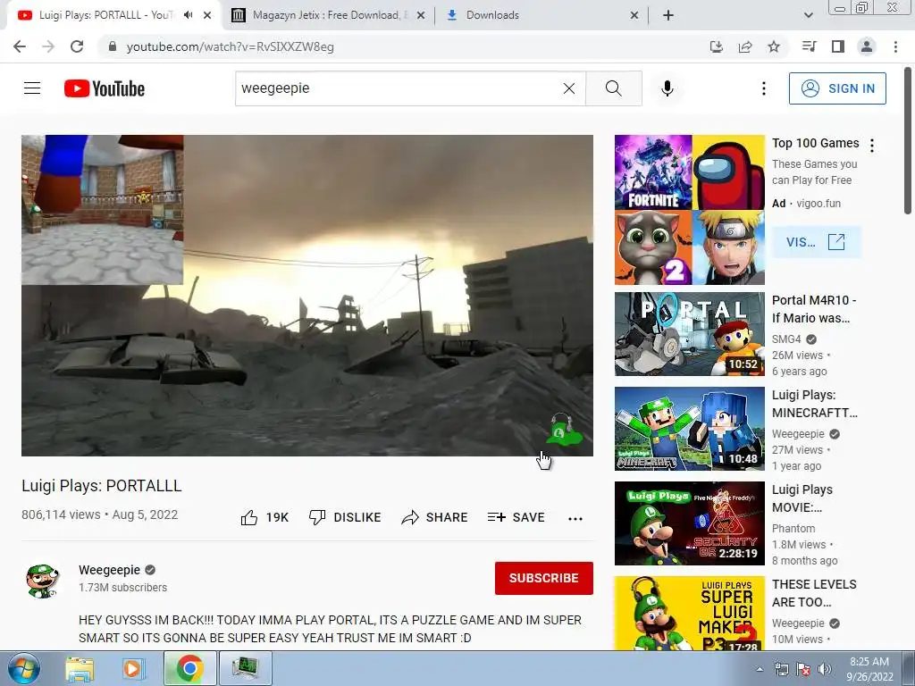The image size is (915, 686).
Task: Open Luigi Plays MOVIE title link
Action: pyautogui.click(x=802, y=498)
